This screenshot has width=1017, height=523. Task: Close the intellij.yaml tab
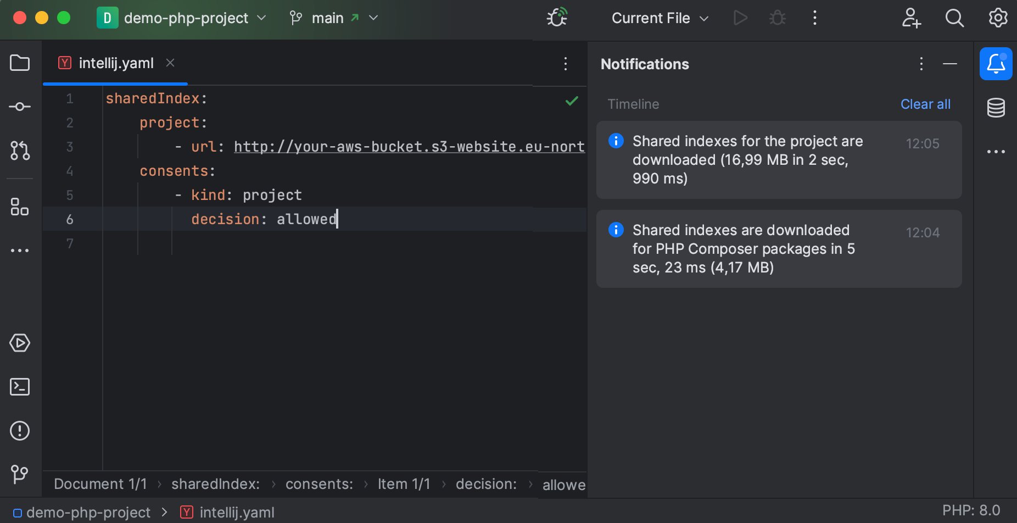pyautogui.click(x=170, y=63)
